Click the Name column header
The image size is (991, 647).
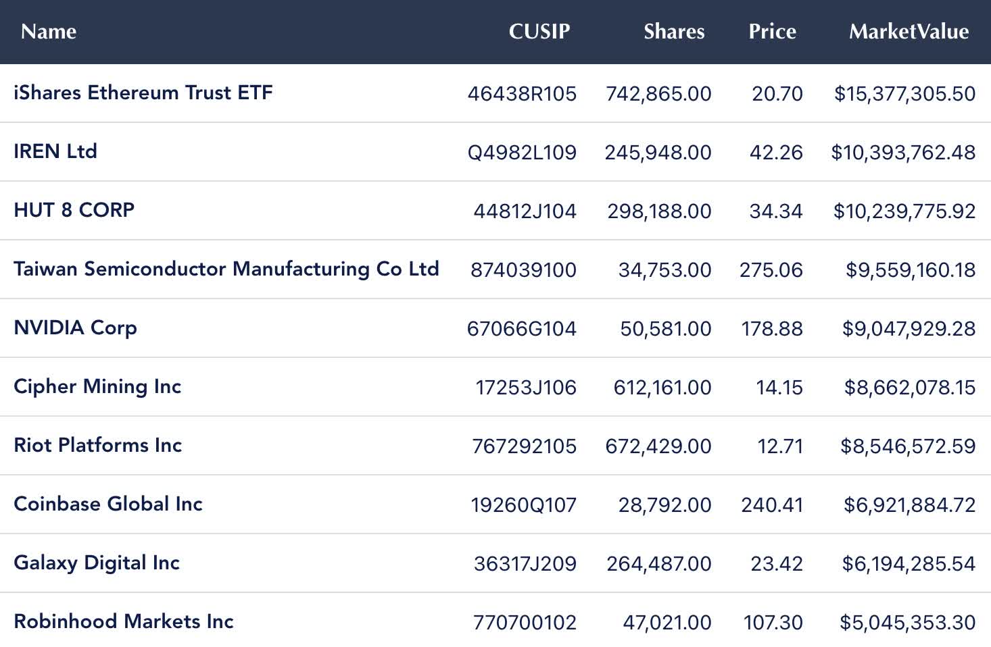pos(49,32)
